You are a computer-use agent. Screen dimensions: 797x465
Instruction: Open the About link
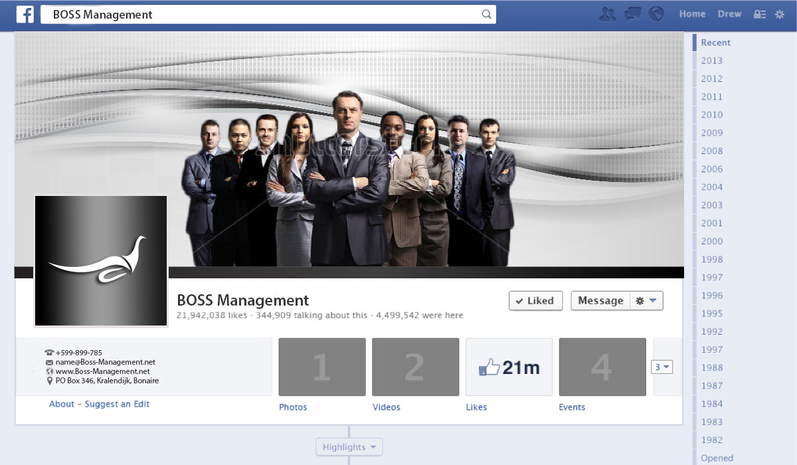[62, 404]
